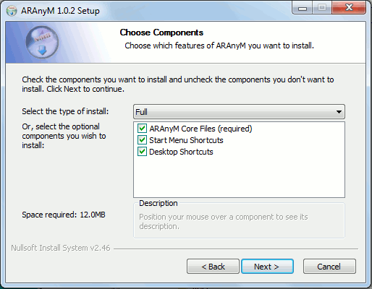Click the dropdown arrow of install type
The image size is (372, 289).
point(339,112)
